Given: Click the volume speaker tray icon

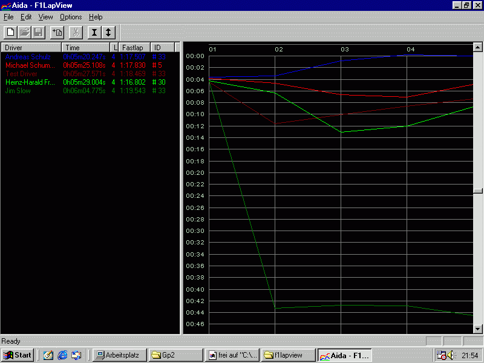Looking at the screenshot, I should 450,355.
